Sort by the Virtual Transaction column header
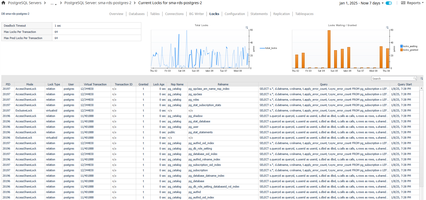The image size is (426, 200). (x=95, y=84)
